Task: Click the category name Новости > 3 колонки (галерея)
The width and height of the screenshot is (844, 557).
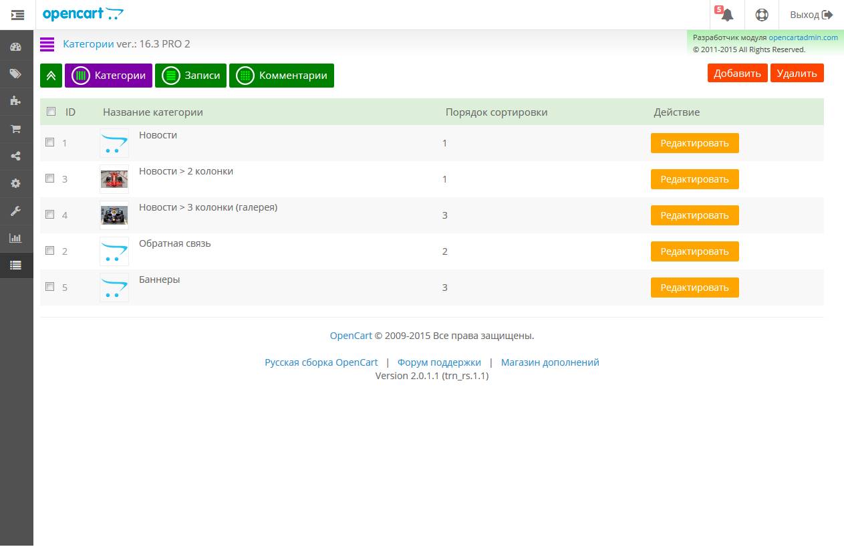Action: (208, 207)
